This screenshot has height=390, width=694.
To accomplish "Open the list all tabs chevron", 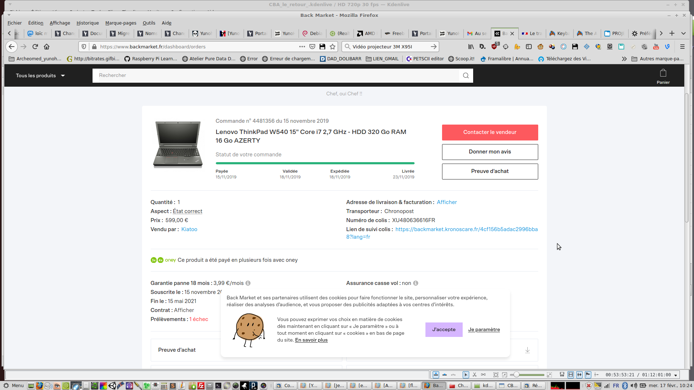I will pos(684,33).
